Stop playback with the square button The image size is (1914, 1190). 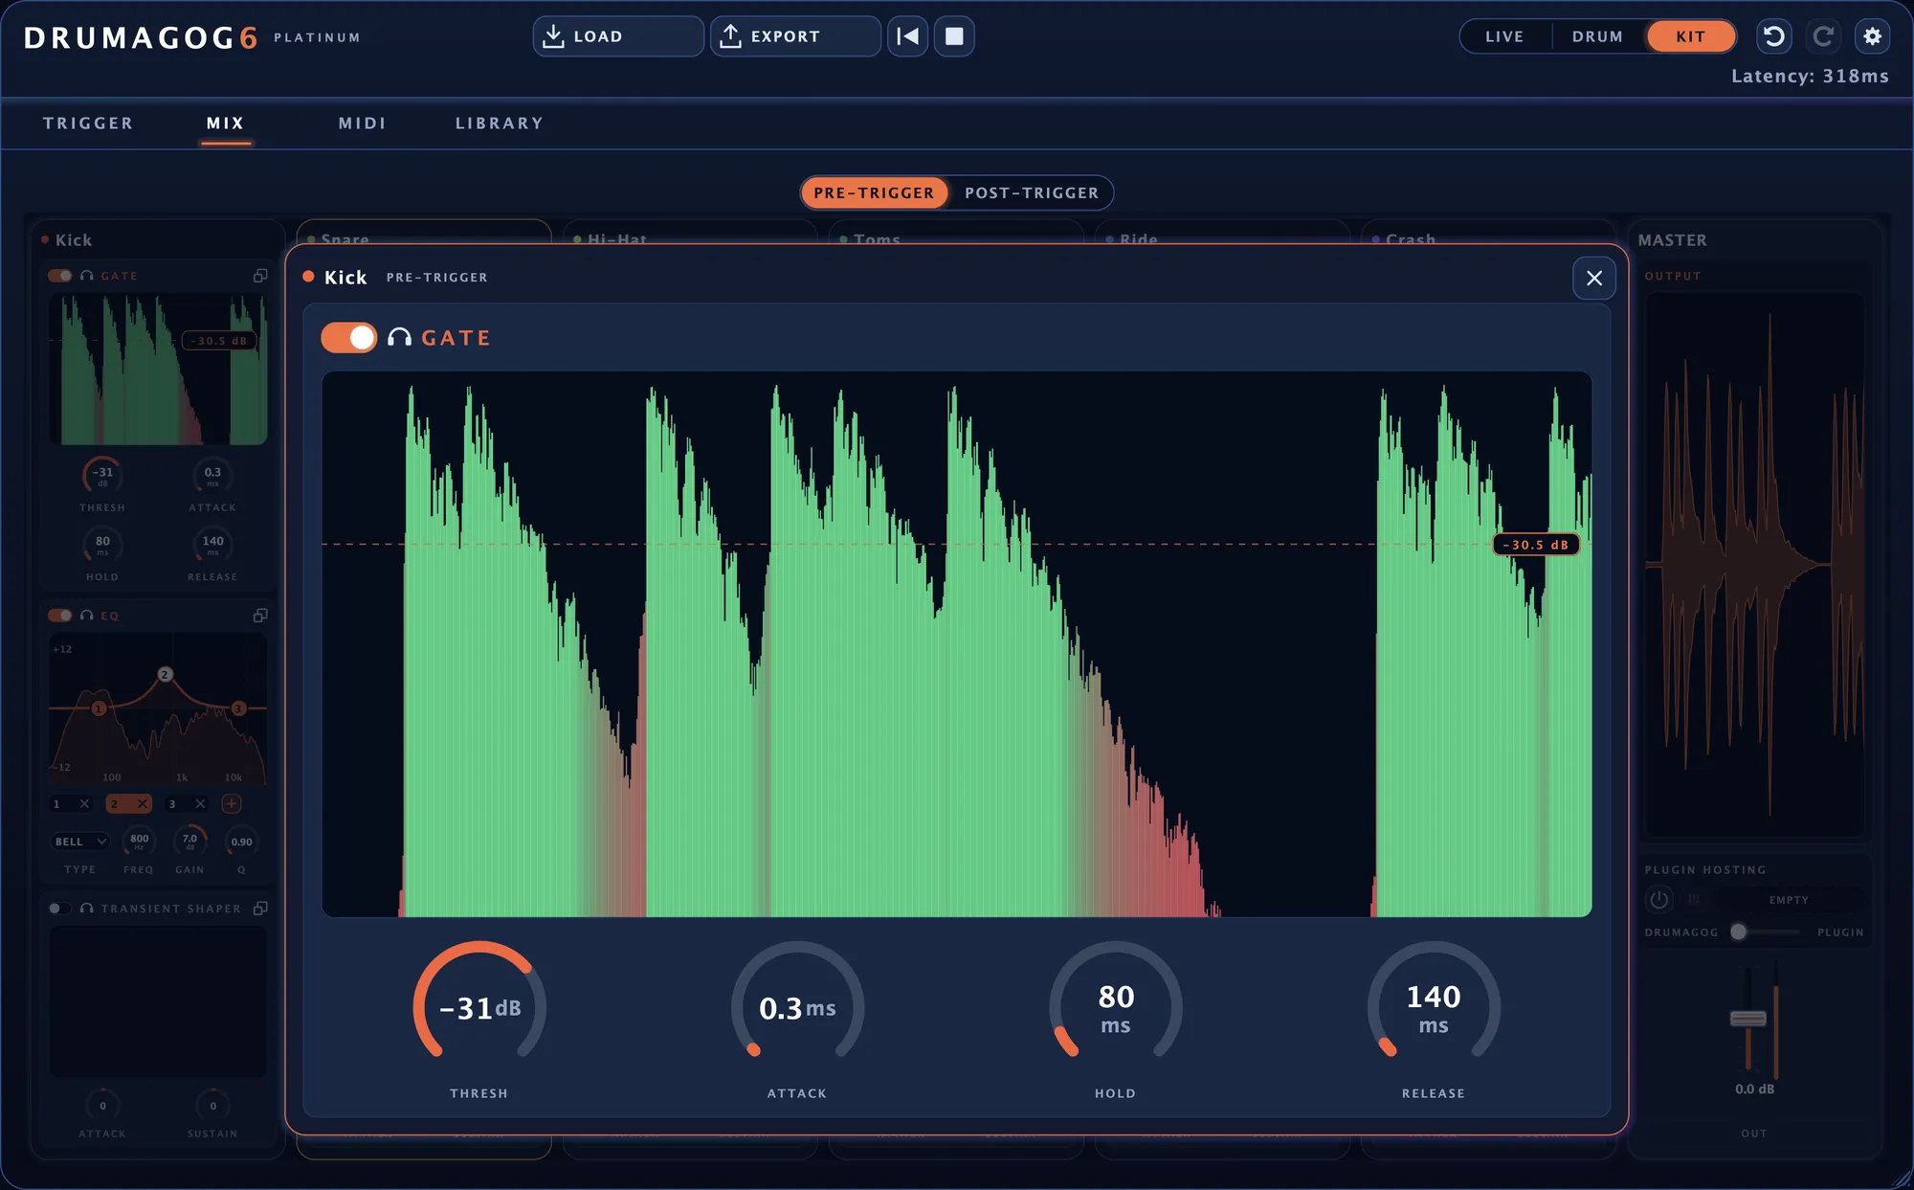click(954, 36)
